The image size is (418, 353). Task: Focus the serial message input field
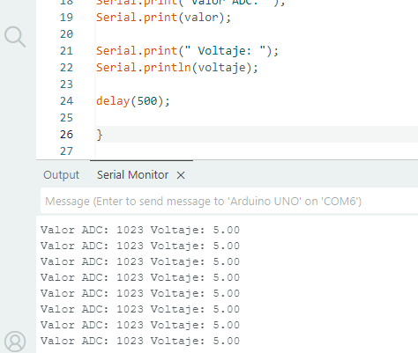click(x=229, y=201)
